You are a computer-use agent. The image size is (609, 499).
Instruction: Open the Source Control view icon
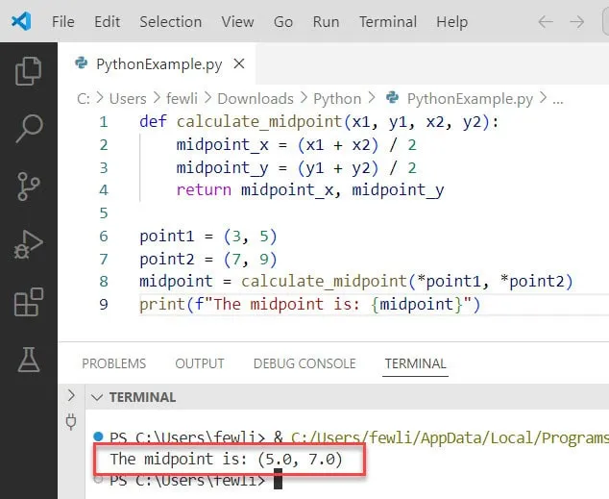coord(29,186)
